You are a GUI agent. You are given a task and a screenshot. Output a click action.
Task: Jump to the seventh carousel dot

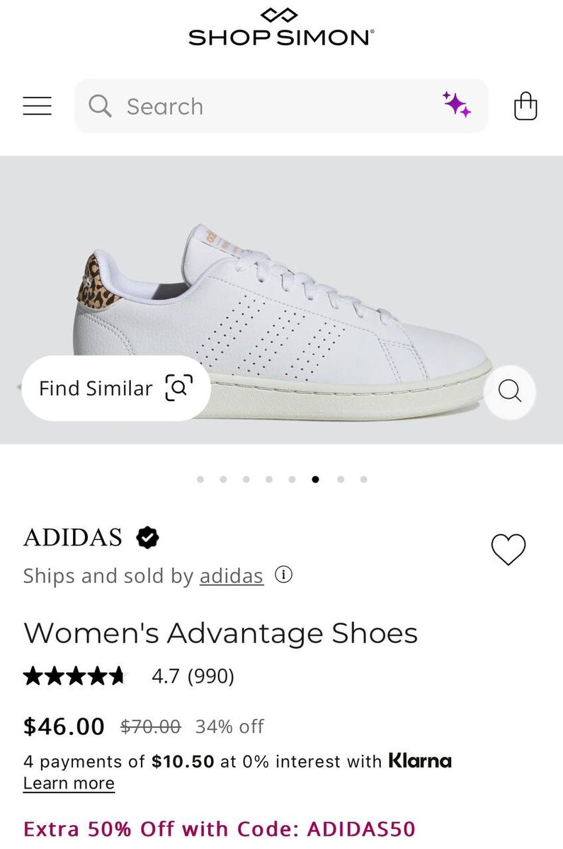click(x=341, y=479)
